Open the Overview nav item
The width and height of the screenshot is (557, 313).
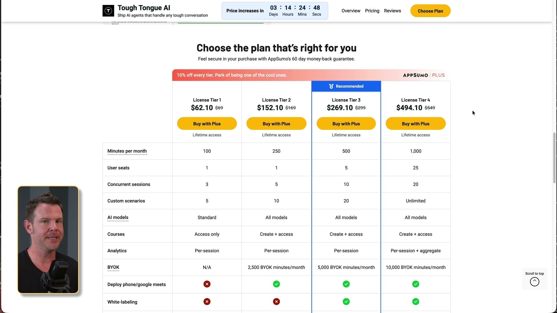351,11
